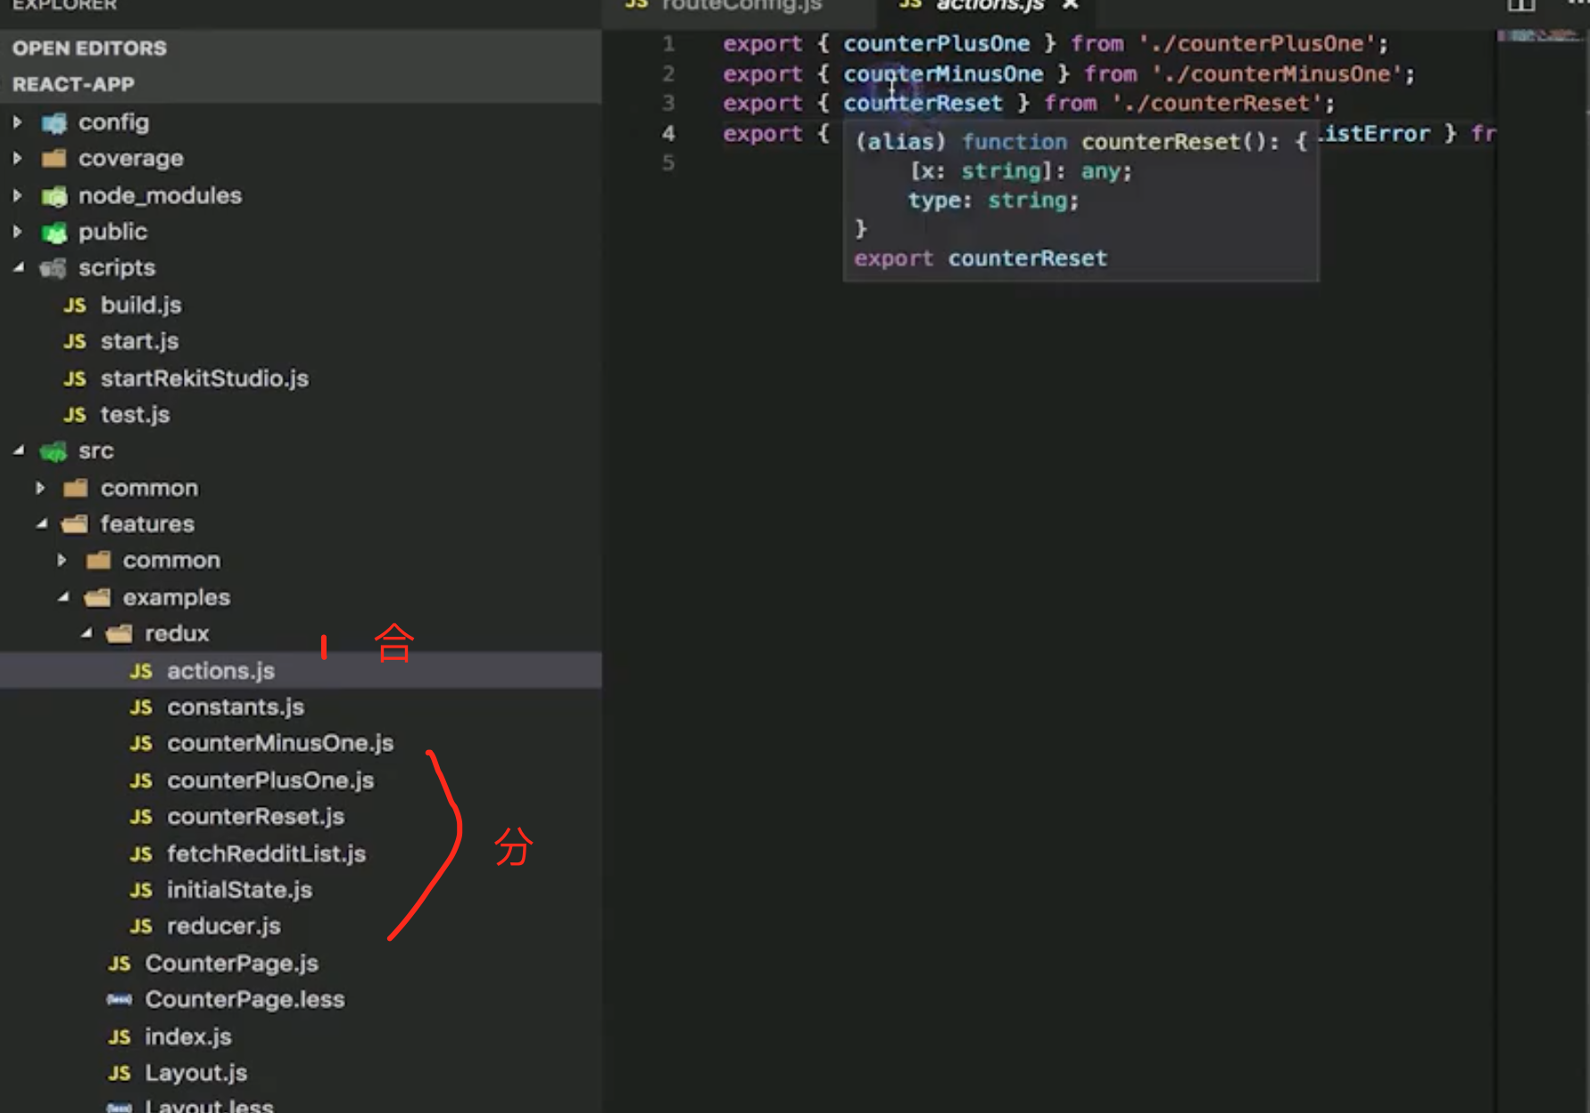The image size is (1590, 1113).
Task: Click counterPlusOne identifier on line 1
Action: click(937, 44)
